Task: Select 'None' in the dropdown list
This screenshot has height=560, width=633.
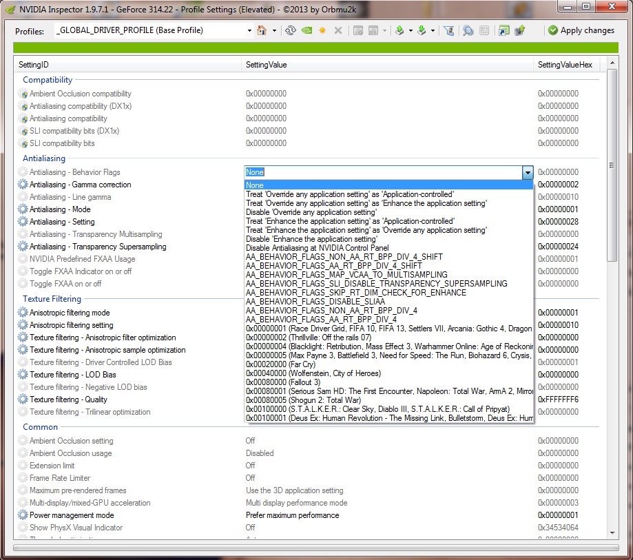Action: pos(388,185)
